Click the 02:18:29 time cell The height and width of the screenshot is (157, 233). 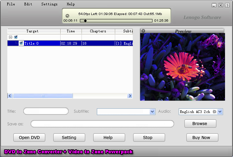71,43
